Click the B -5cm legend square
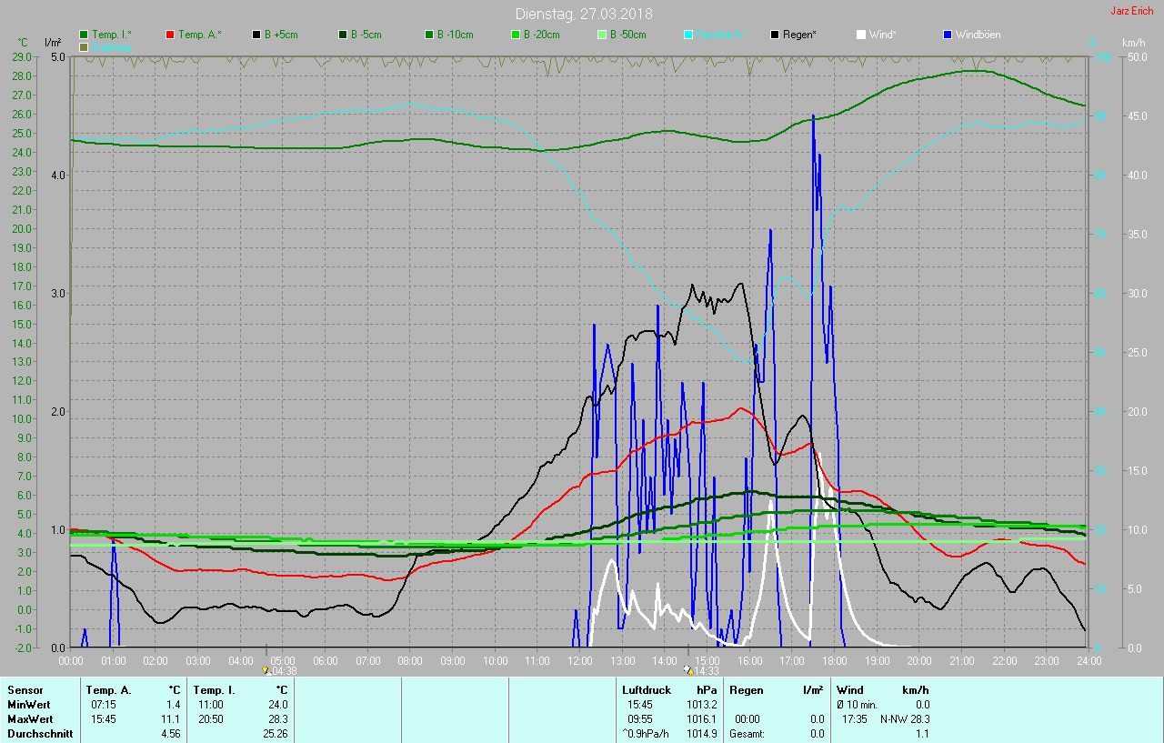The width and height of the screenshot is (1164, 743). 344,35
